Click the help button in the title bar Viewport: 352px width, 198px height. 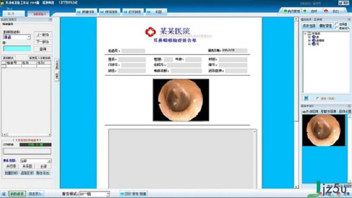(344, 3)
